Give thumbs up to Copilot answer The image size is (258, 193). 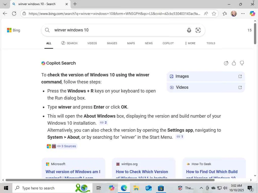(x=234, y=63)
